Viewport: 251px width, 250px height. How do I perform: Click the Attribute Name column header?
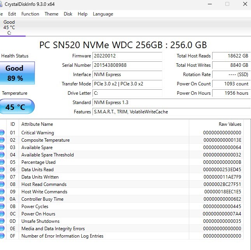pos(37,124)
